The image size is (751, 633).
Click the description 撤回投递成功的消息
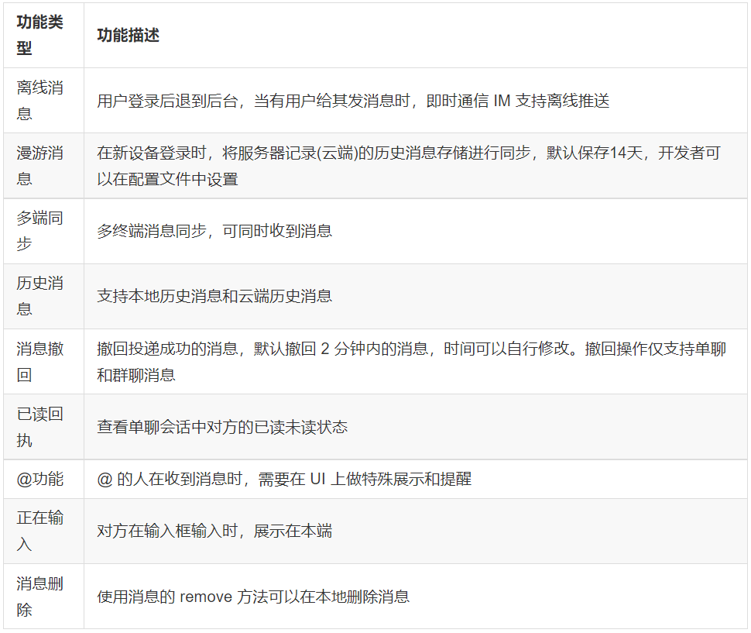[x=412, y=361]
